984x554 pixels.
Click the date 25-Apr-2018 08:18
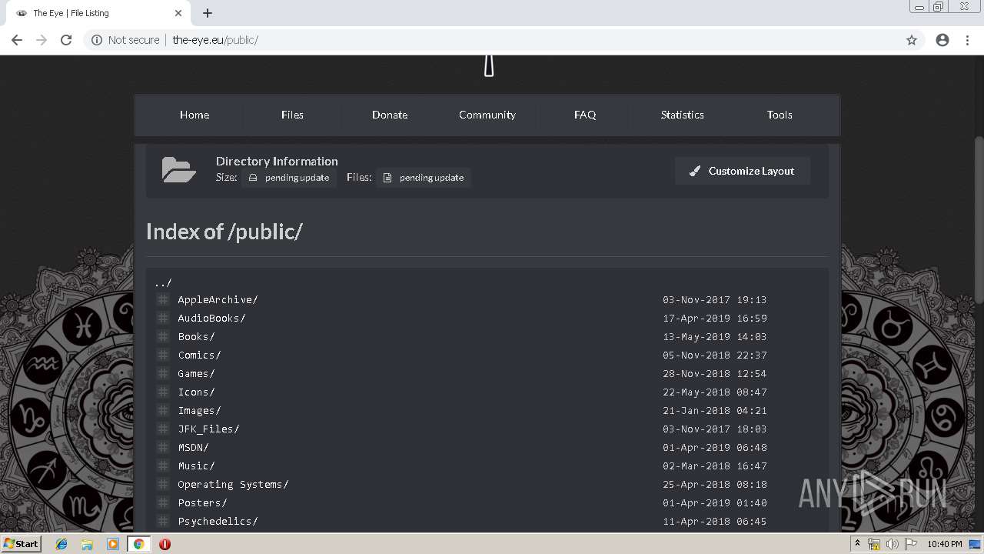point(715,484)
